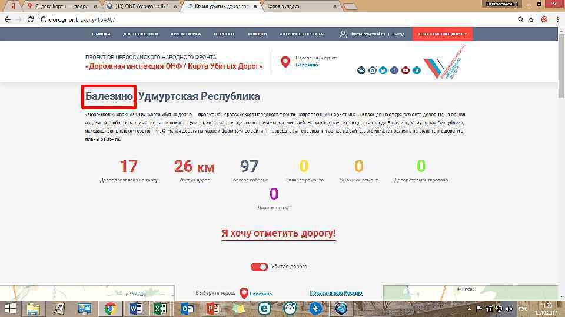Viewport: 565px width, 317px height.
Task: Open the Windows Start button
Action: [x=10, y=309]
